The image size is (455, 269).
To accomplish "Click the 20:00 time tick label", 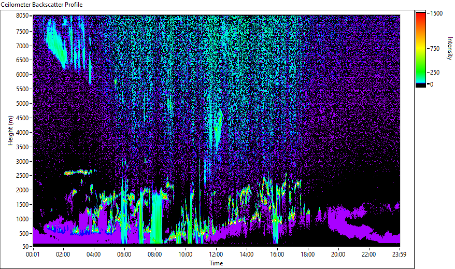I will [x=338, y=254].
